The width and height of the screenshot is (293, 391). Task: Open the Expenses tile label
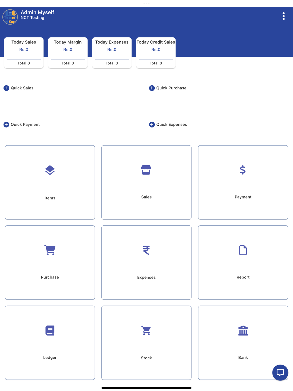pyautogui.click(x=146, y=277)
